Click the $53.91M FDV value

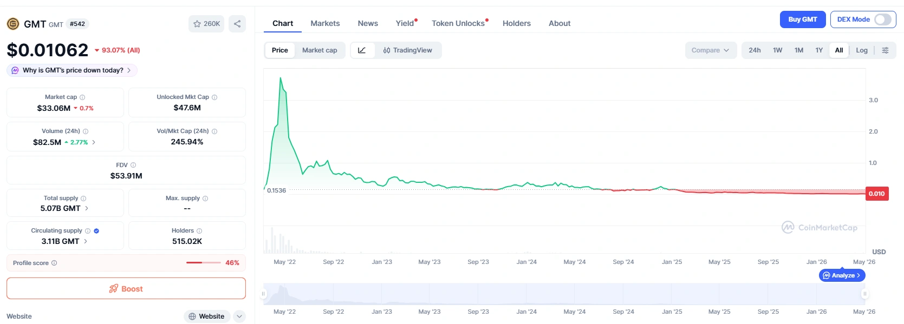pos(126,176)
